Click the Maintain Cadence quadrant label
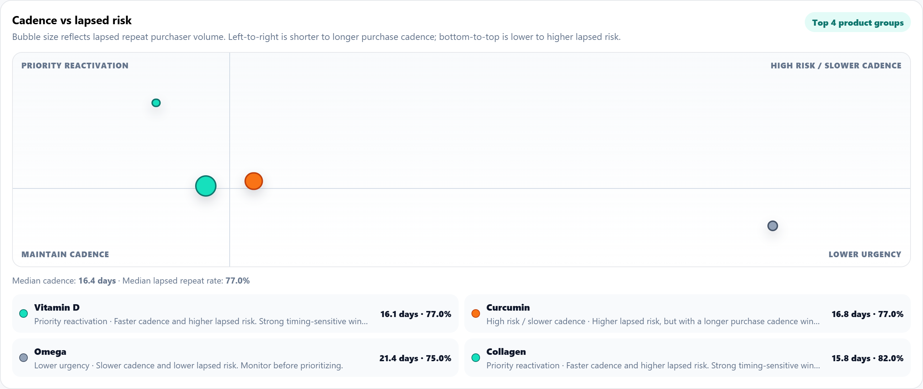923x389 pixels. point(65,255)
